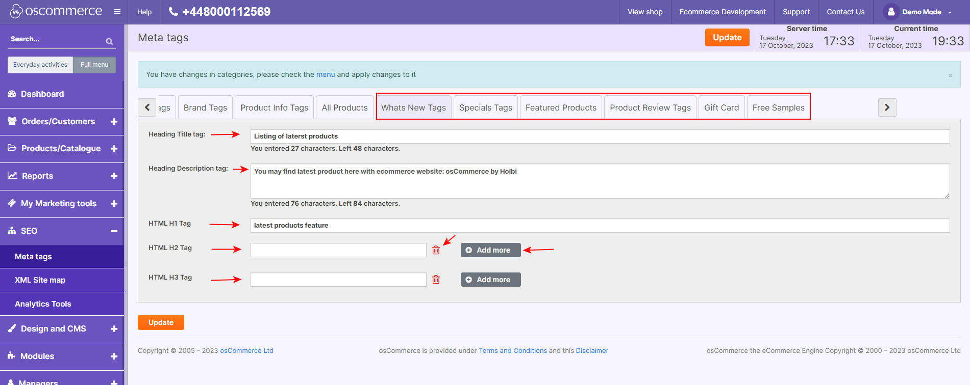Viewport: 970px width, 385px height.
Task: Open the Gift Card tab
Action: click(722, 107)
